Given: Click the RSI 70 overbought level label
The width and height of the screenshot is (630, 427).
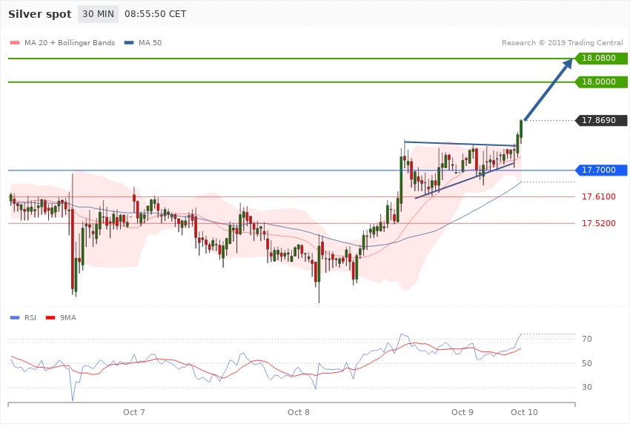Looking at the screenshot, I should [587, 340].
